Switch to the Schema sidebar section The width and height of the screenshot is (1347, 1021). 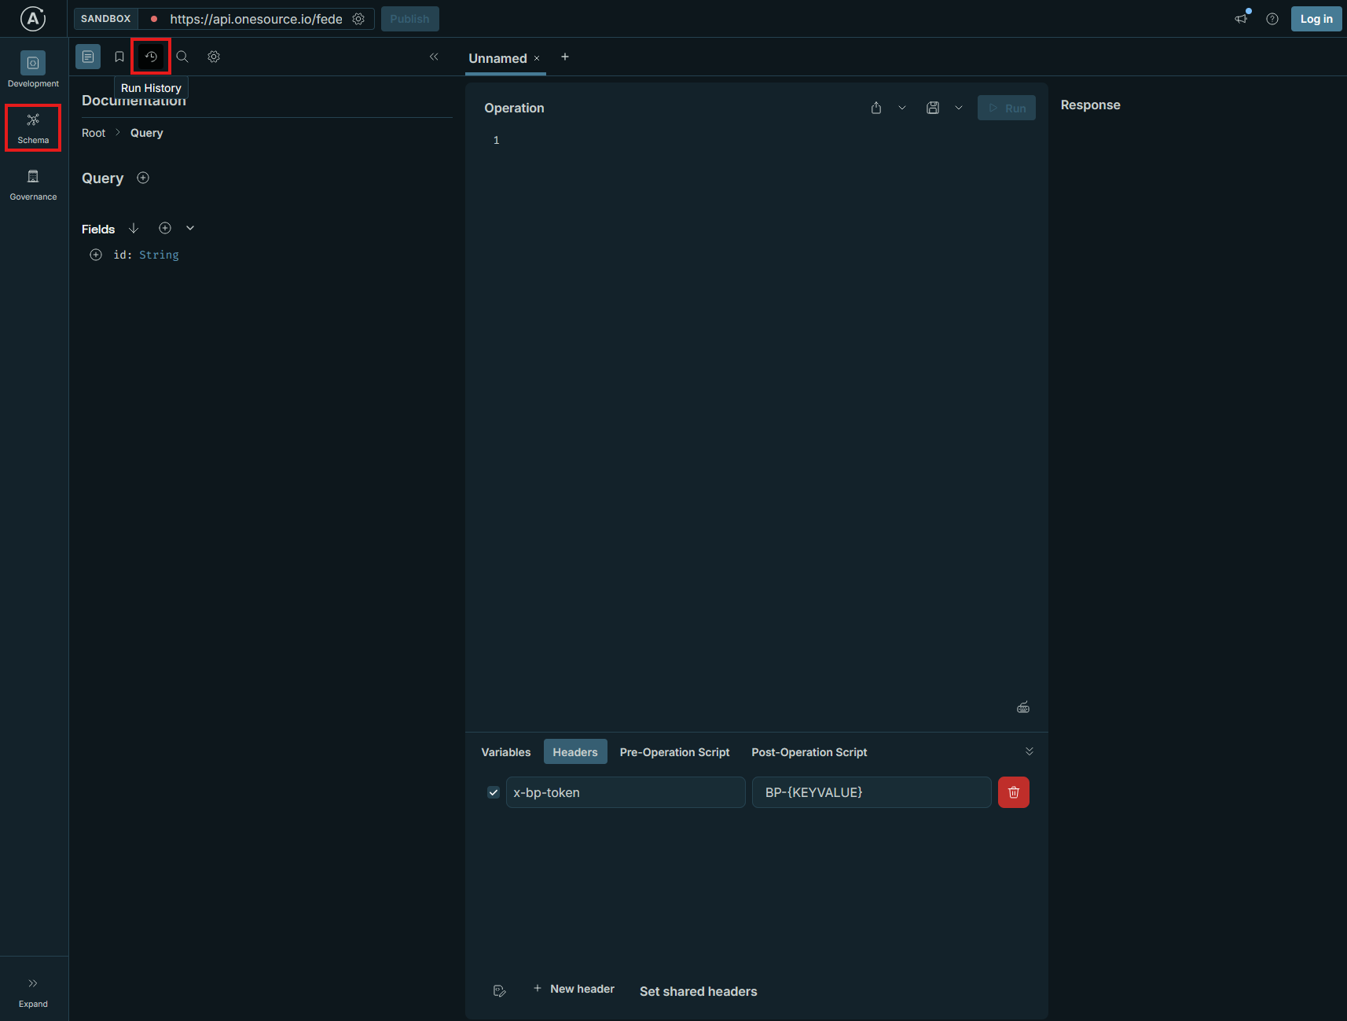click(x=32, y=126)
